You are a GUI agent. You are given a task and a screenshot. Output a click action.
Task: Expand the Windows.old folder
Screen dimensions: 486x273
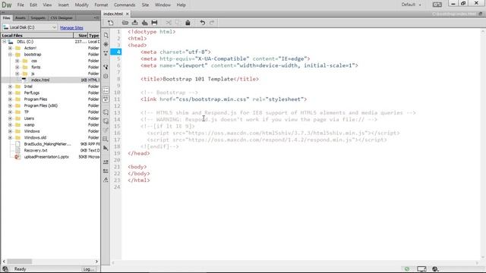coord(10,137)
